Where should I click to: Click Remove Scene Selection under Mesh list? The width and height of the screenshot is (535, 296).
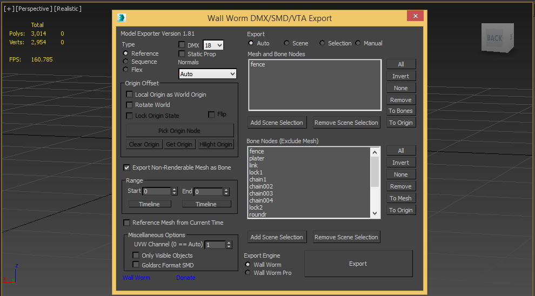pos(346,123)
